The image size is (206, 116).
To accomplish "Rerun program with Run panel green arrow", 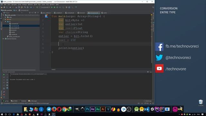I will click(4, 74).
